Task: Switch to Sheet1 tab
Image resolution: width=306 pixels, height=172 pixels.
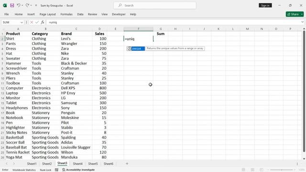Action: click(x=32, y=163)
